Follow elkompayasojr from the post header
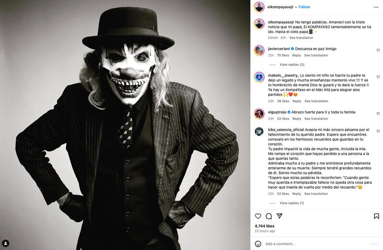The image size is (383, 250). [x=304, y=7]
